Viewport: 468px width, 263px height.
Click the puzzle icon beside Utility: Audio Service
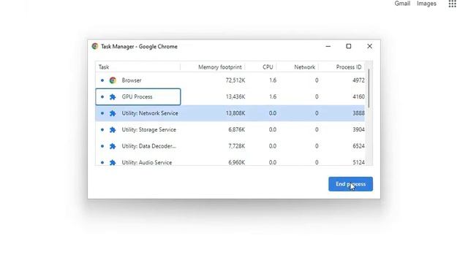(x=113, y=162)
